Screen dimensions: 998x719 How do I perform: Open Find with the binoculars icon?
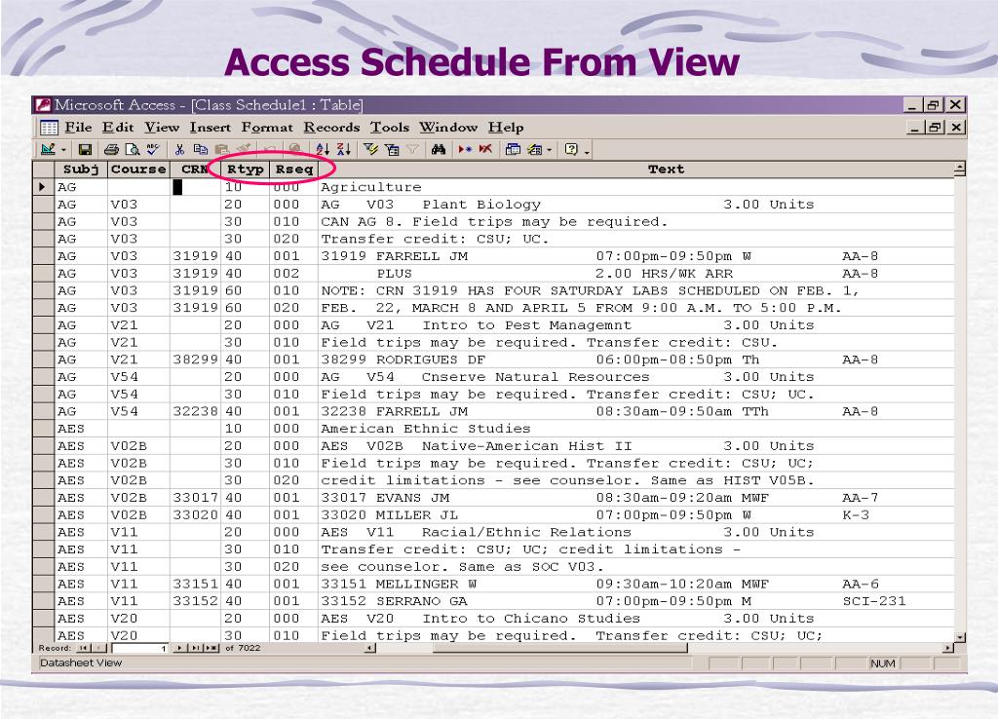point(438,149)
